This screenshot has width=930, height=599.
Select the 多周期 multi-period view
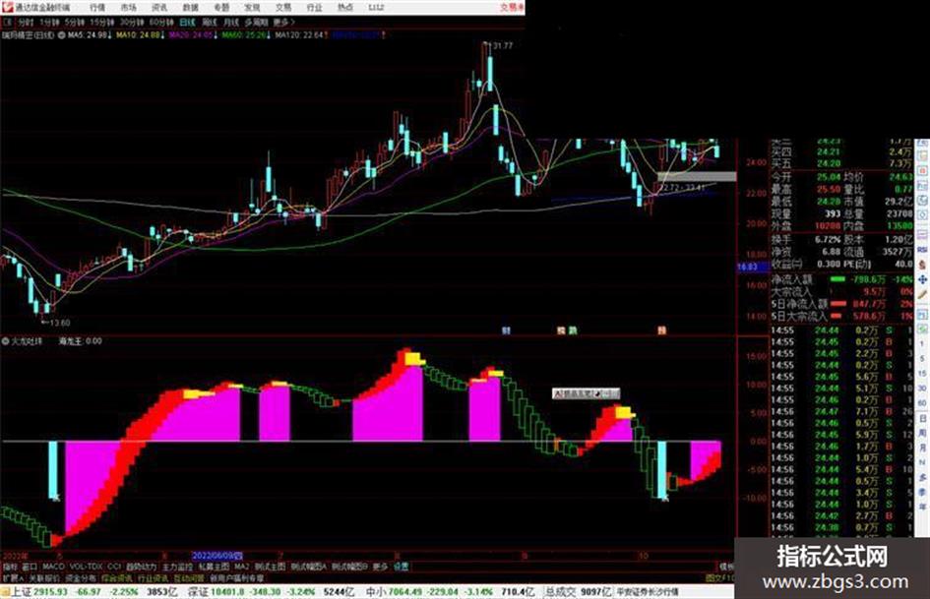(x=256, y=22)
